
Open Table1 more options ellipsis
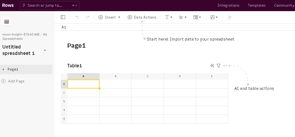pyautogui.click(x=225, y=66)
